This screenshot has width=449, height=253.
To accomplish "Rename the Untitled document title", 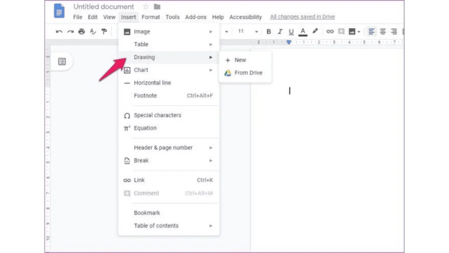I will click(103, 7).
